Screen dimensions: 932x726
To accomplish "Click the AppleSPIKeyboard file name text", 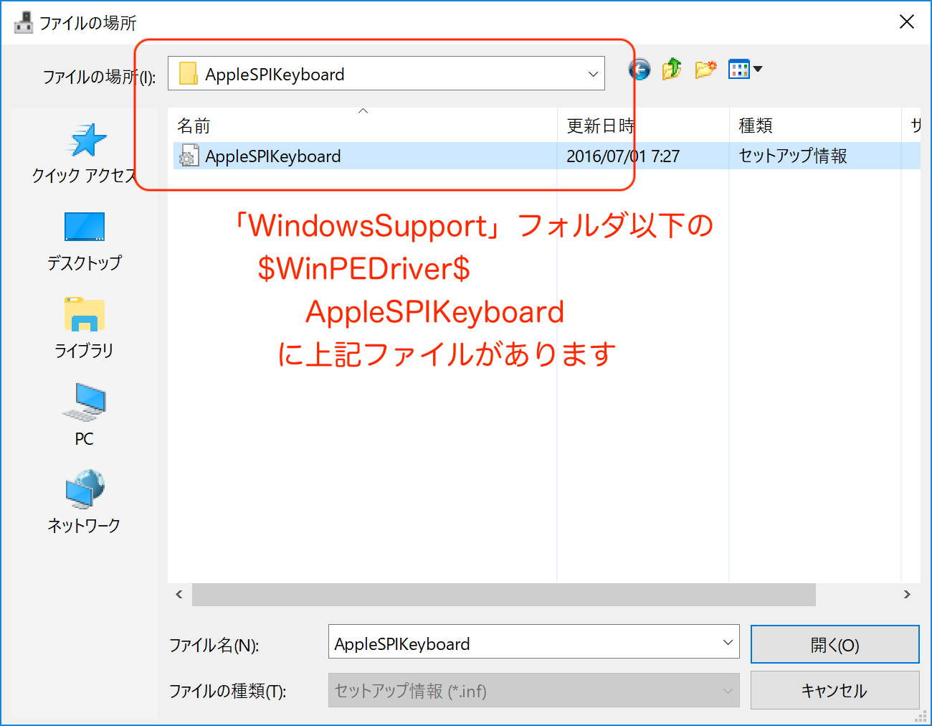I will point(273,156).
